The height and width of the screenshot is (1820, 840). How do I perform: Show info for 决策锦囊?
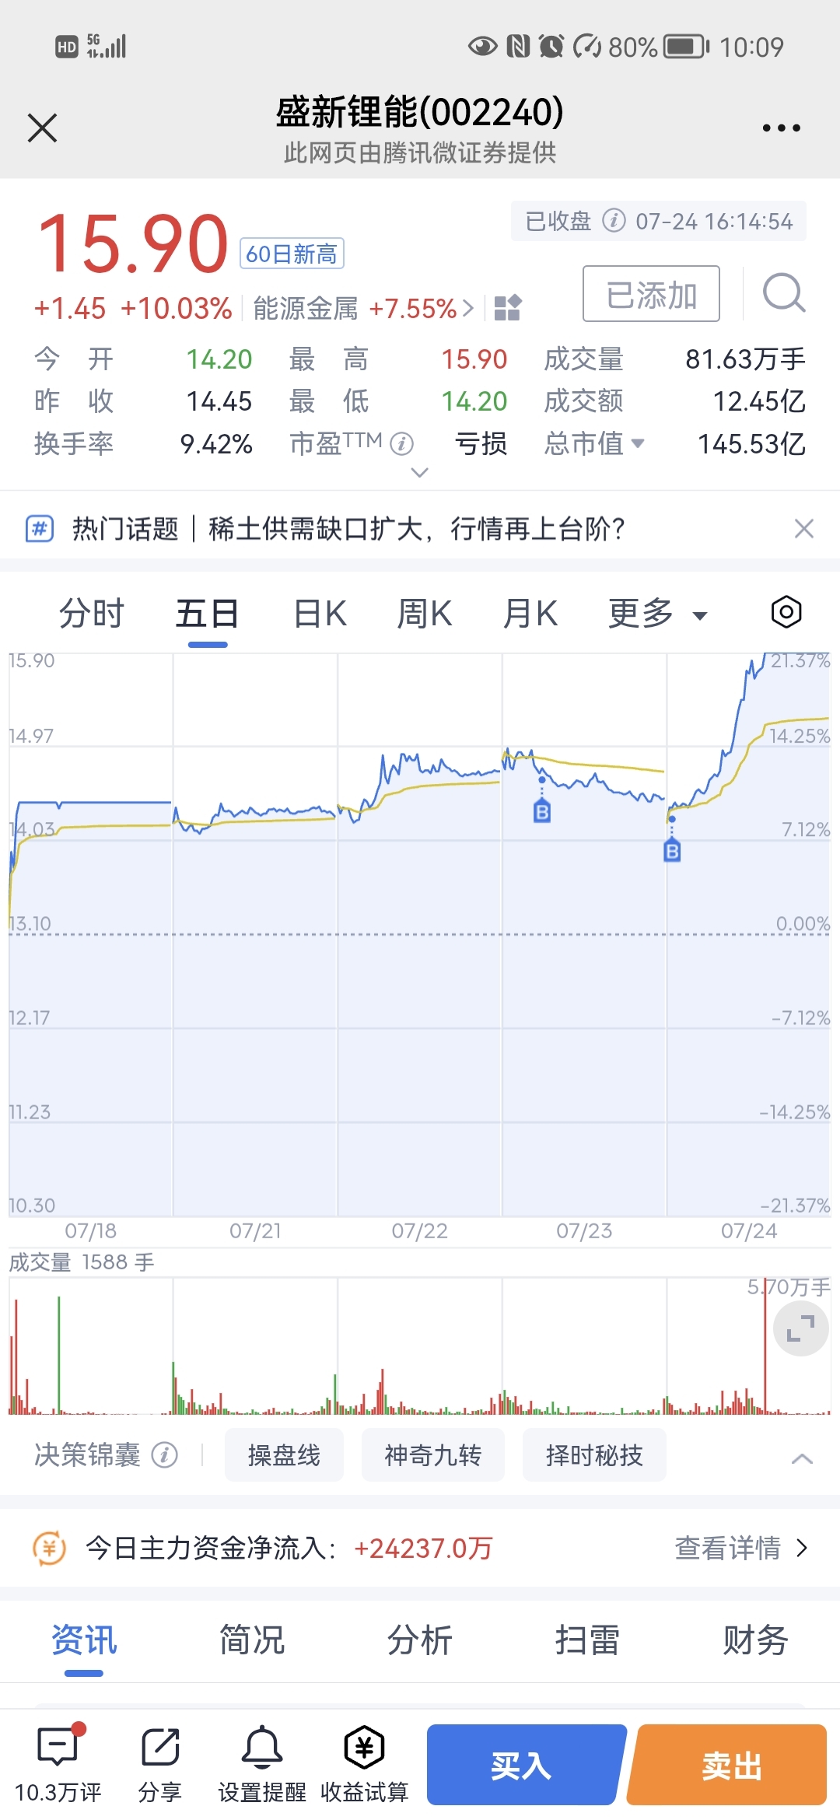pyautogui.click(x=164, y=1454)
